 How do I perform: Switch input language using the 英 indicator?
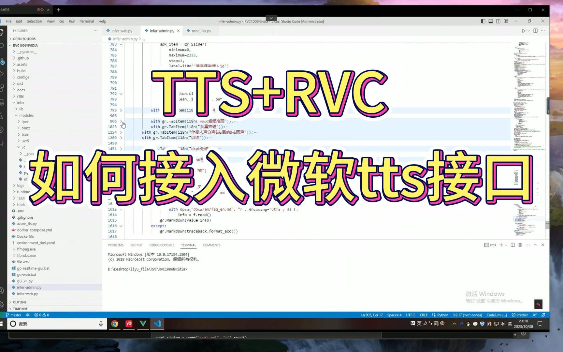tap(510, 324)
